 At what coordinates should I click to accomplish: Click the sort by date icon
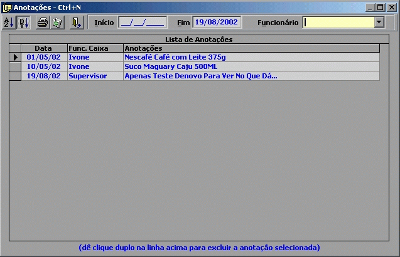[23, 23]
